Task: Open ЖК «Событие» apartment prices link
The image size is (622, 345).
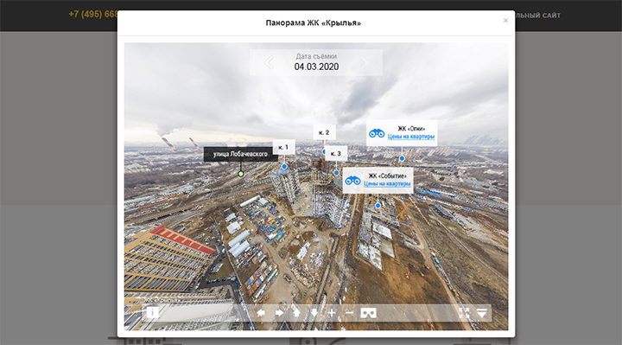Action: click(387, 184)
